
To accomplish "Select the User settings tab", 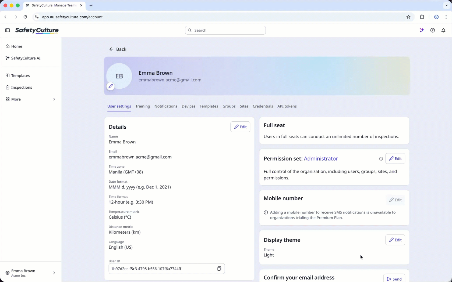I will [119, 106].
